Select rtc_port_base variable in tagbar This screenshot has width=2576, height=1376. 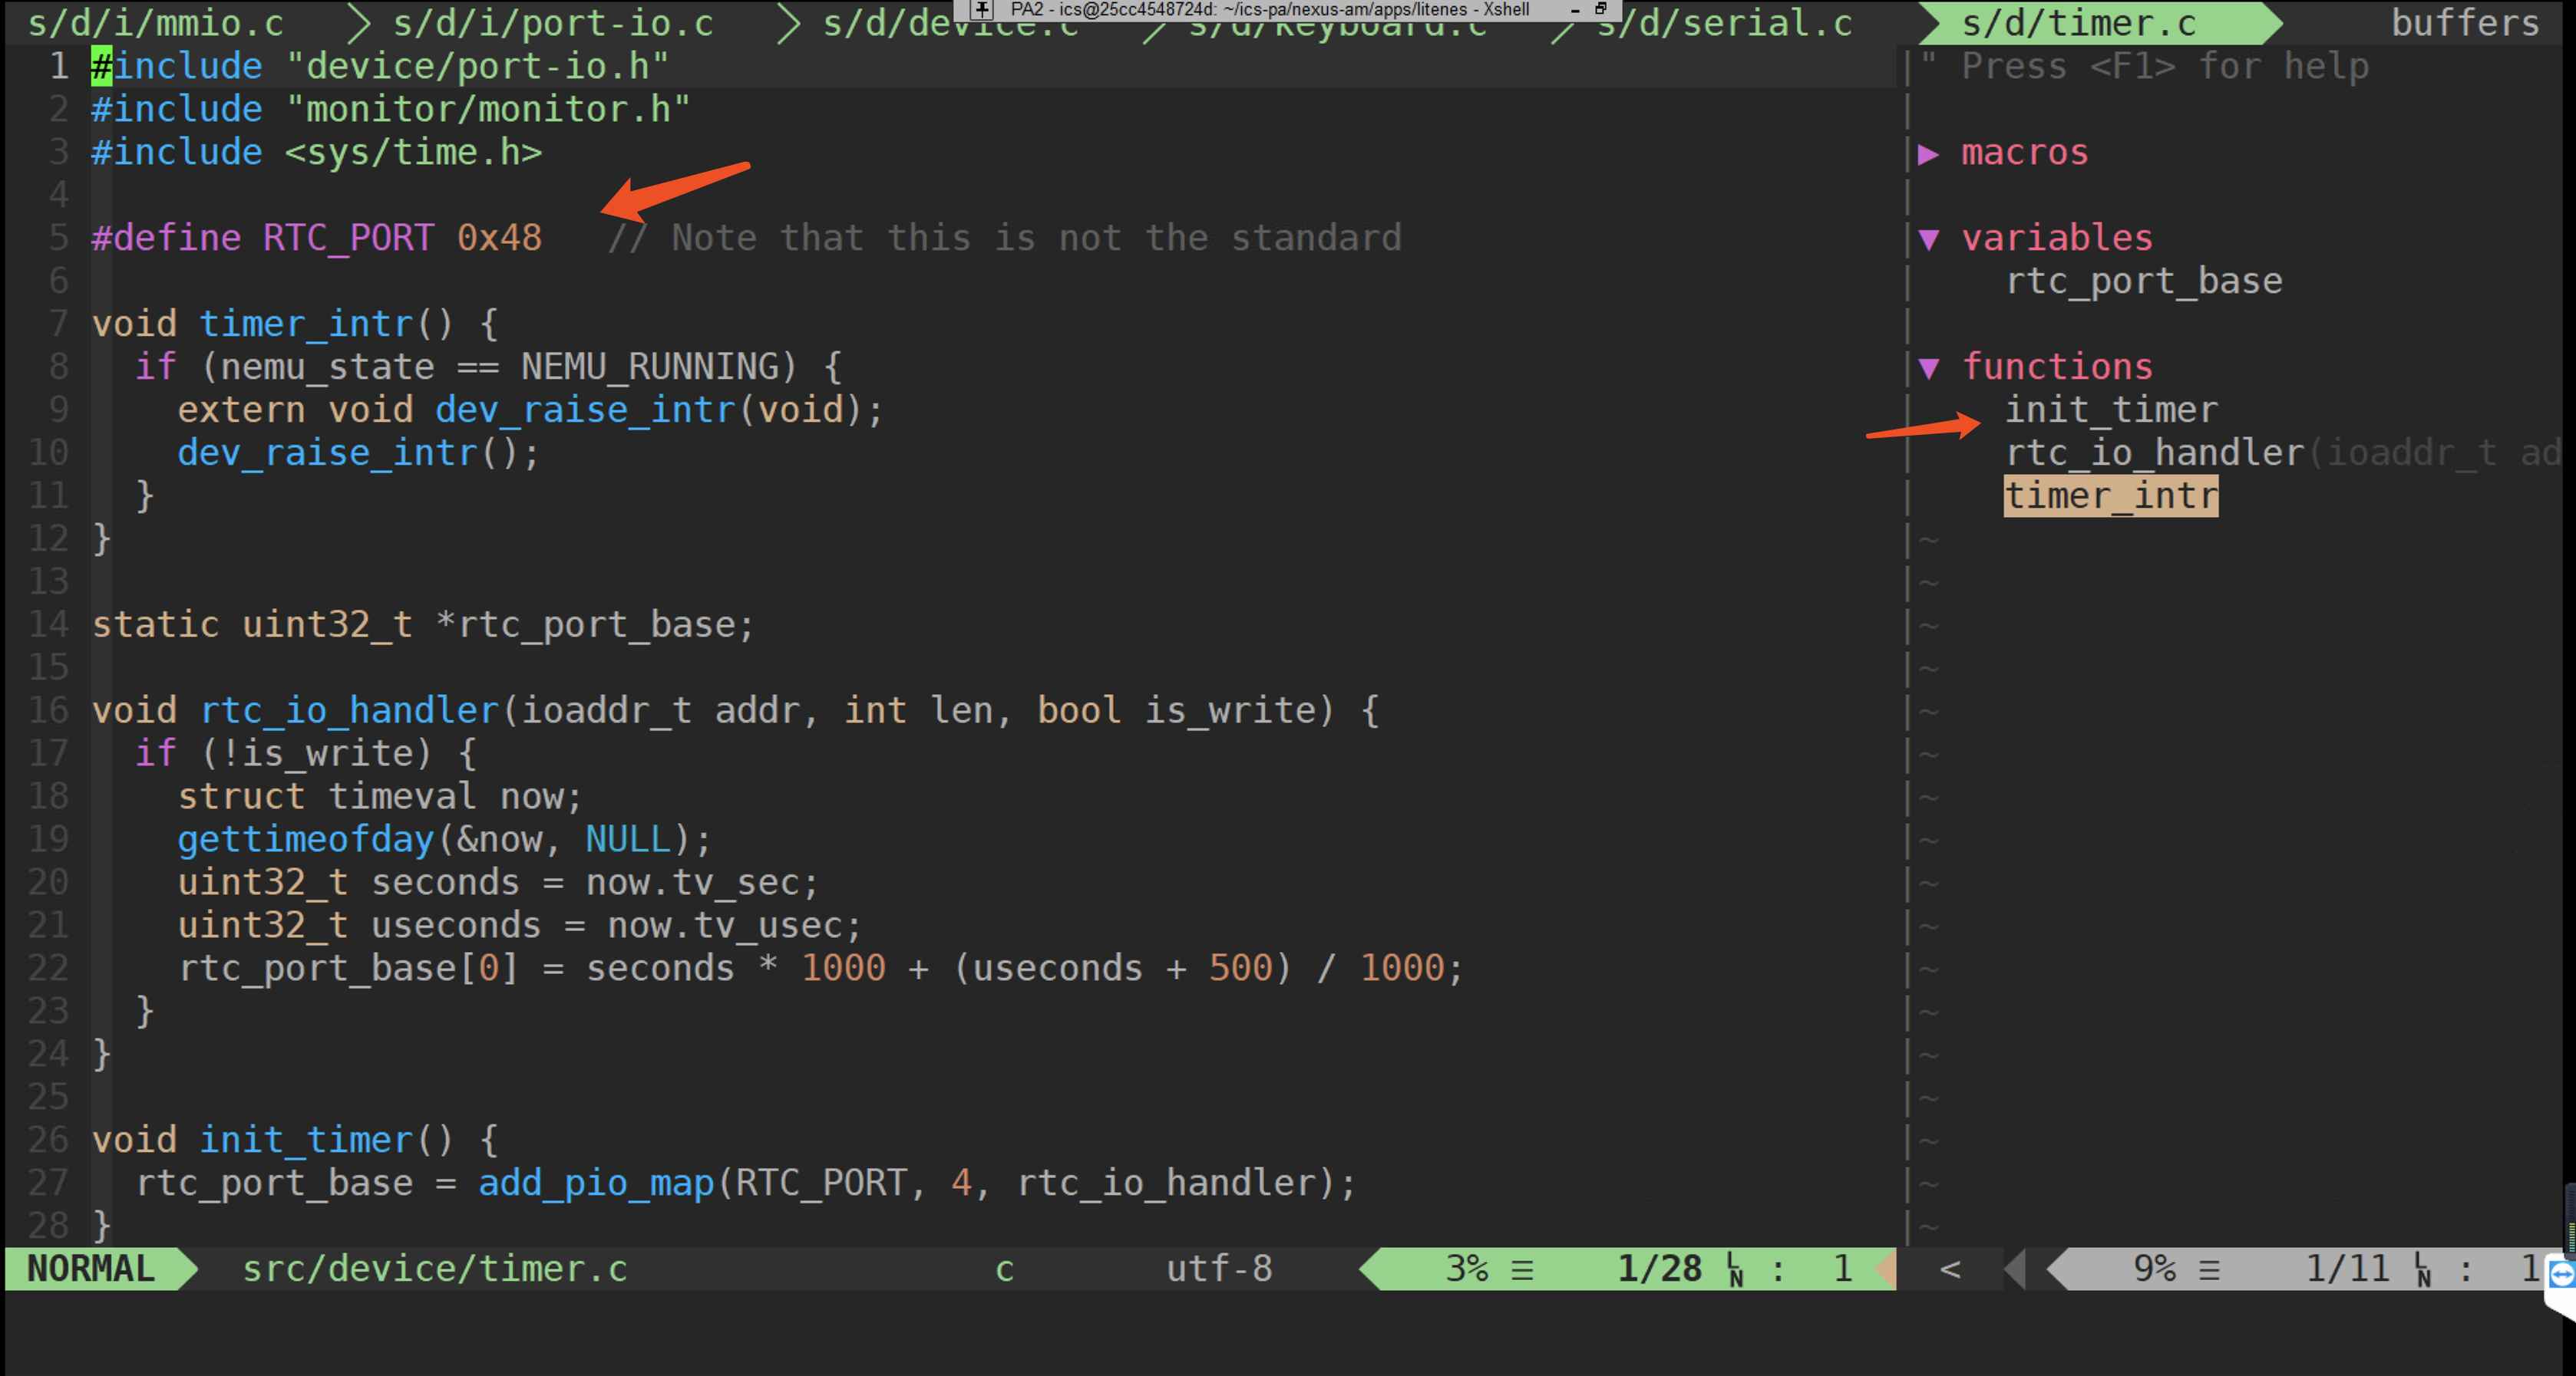2144,281
